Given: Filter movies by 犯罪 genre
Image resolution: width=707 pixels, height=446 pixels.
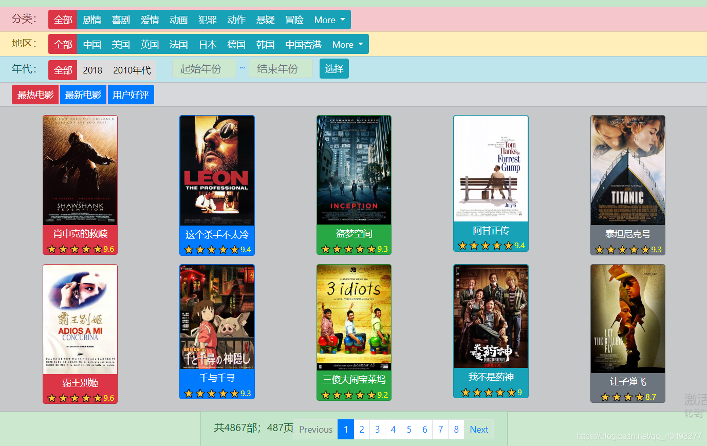Looking at the screenshot, I should point(208,20).
